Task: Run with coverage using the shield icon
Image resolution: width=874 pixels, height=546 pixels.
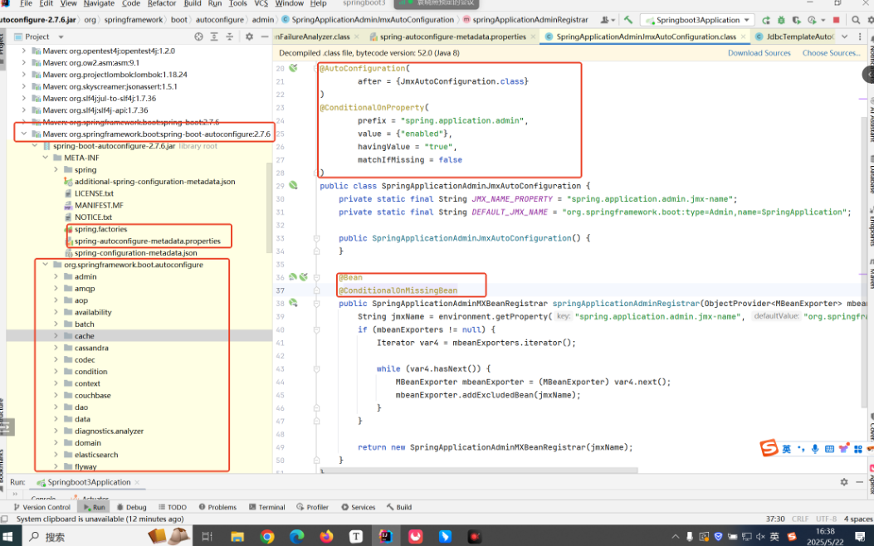Action: 796,20
